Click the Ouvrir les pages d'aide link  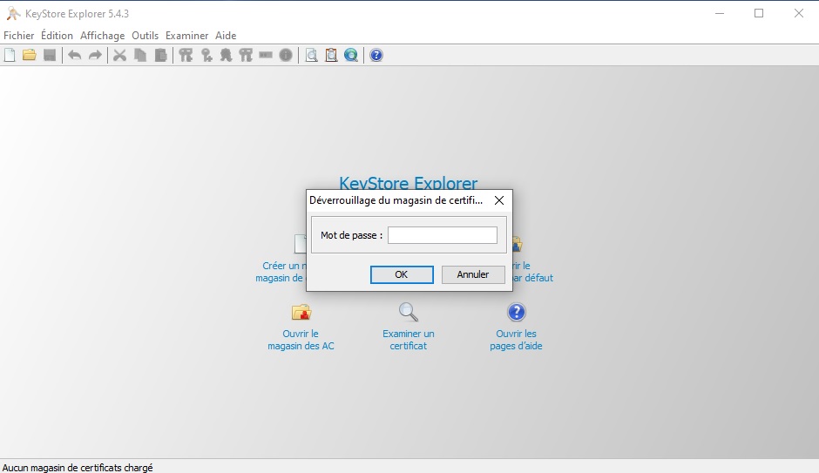click(516, 340)
